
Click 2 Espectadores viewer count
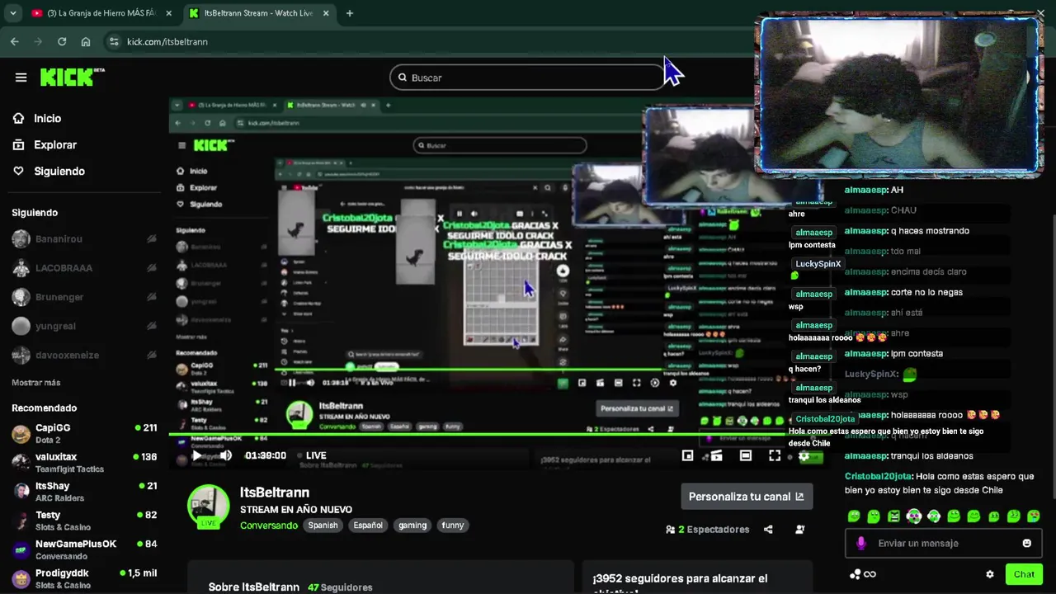pos(708,530)
